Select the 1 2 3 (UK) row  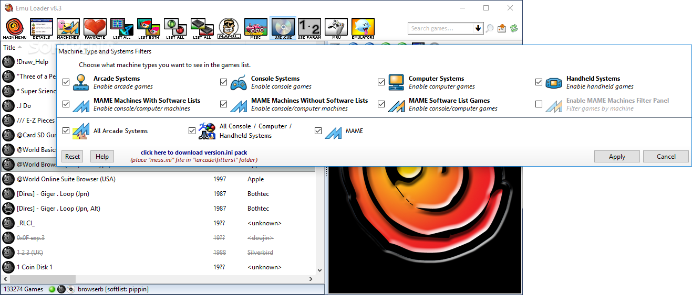click(x=158, y=253)
